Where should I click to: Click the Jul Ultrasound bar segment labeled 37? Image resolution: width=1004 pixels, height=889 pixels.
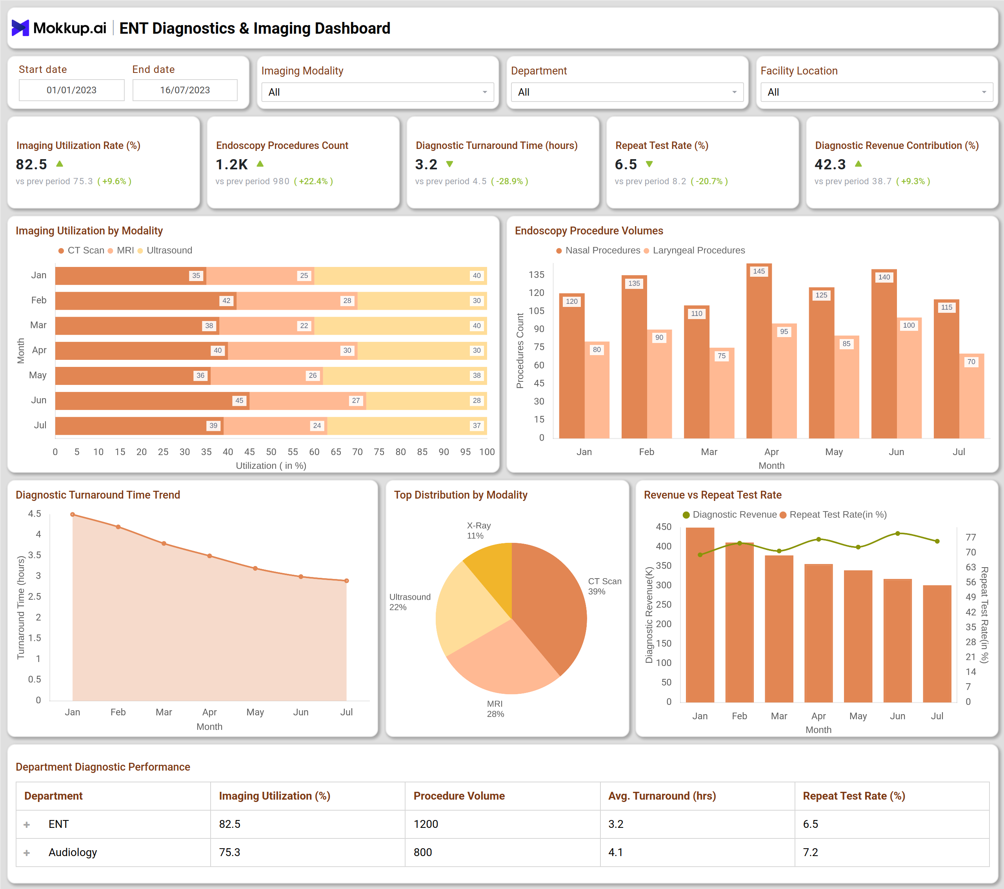(407, 426)
